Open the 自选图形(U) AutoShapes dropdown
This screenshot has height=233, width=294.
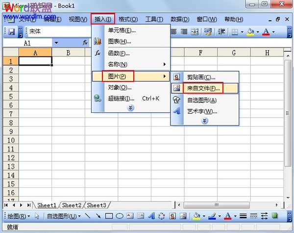click(x=64, y=216)
